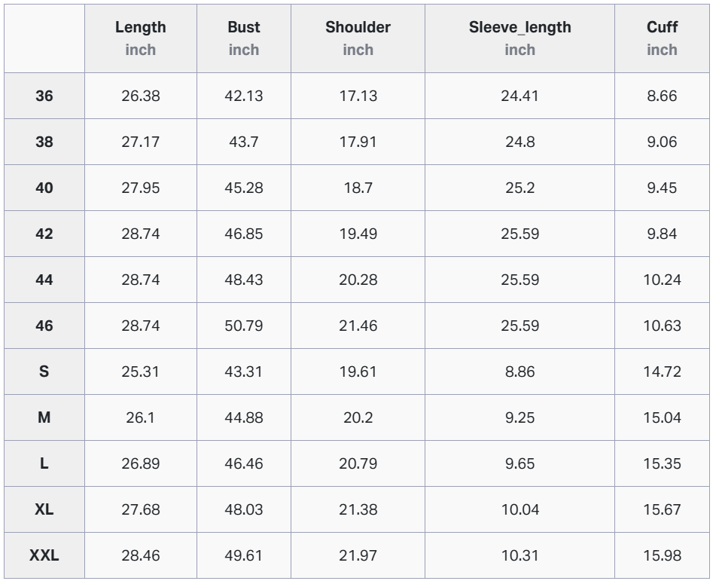Viewport: 716px width, 584px height.
Task: Select the size 38 row header
Action: (44, 142)
